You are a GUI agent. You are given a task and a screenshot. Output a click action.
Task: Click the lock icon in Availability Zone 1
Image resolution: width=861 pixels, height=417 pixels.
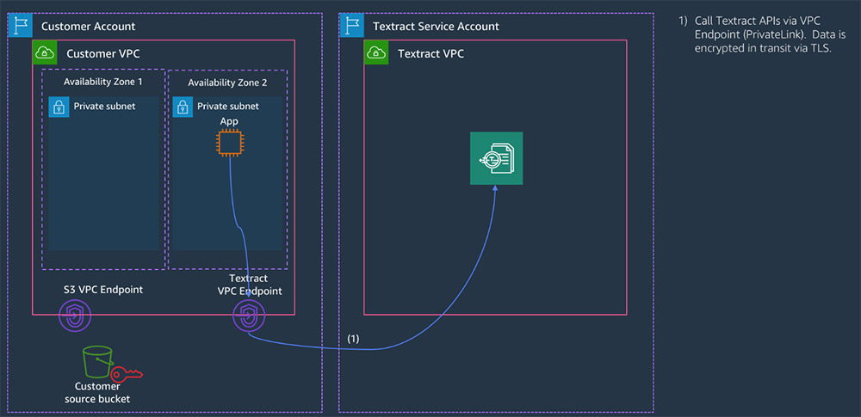click(59, 107)
